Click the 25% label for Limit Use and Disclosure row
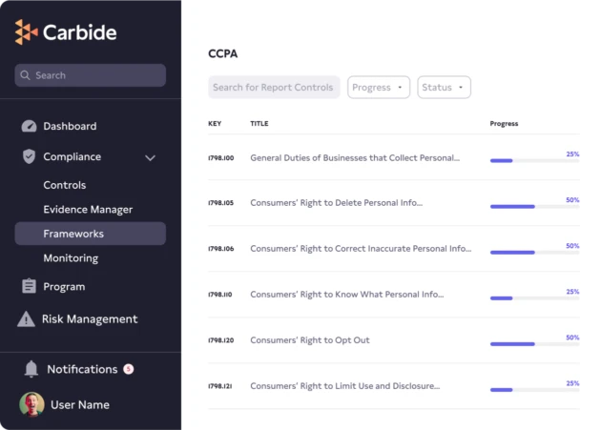This screenshot has height=430, width=601. 572,383
